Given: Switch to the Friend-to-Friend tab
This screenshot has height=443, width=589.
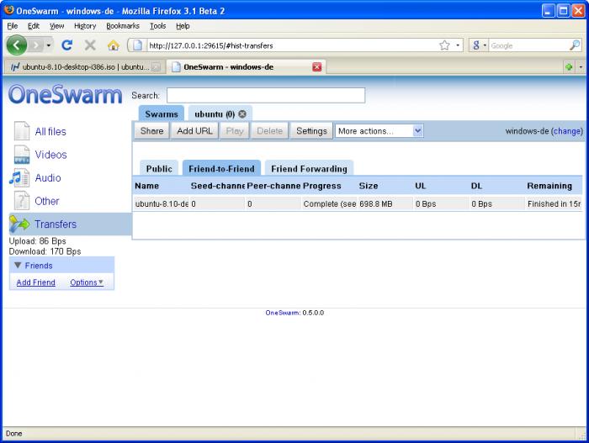Looking at the screenshot, I should [221, 169].
